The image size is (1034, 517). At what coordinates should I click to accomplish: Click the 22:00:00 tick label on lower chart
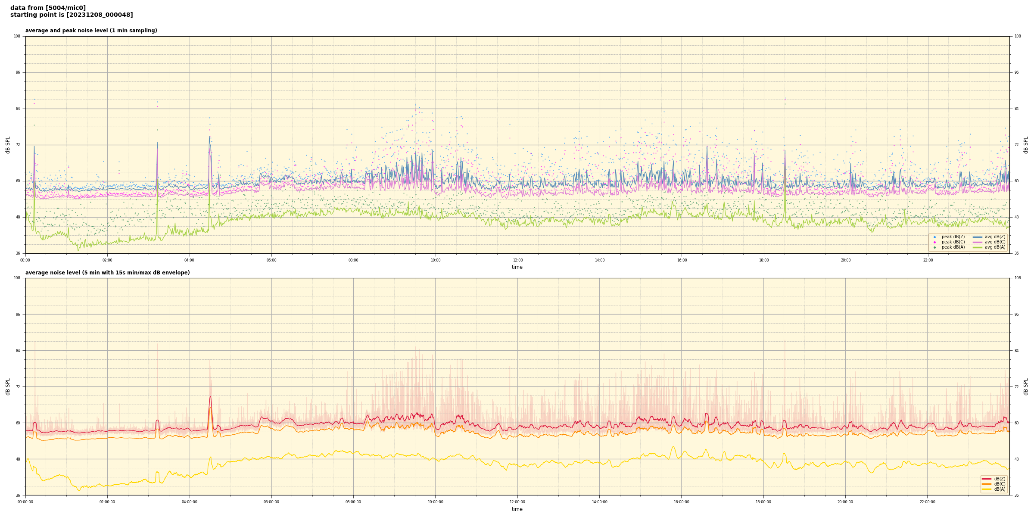[x=928, y=502]
